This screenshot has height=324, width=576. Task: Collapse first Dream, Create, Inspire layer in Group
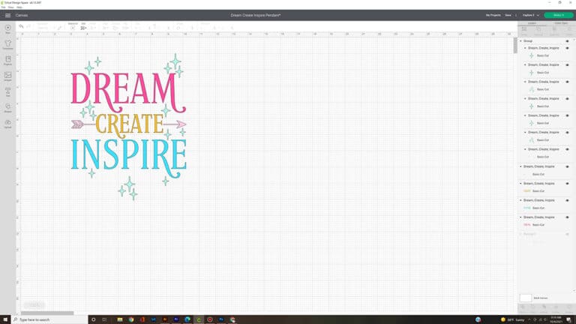(525, 48)
